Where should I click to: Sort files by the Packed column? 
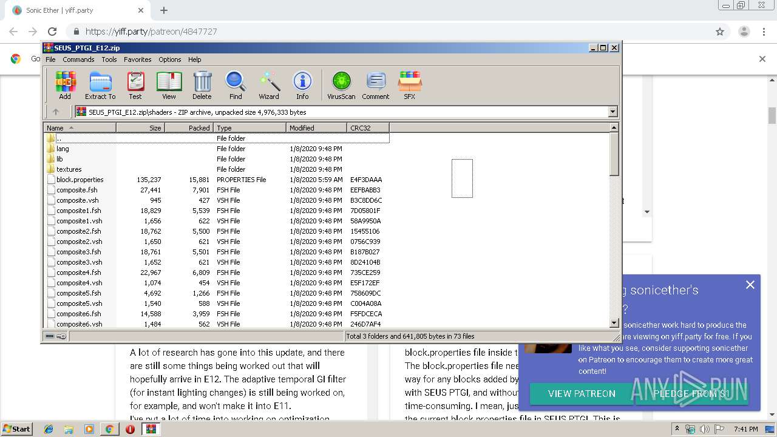189,128
